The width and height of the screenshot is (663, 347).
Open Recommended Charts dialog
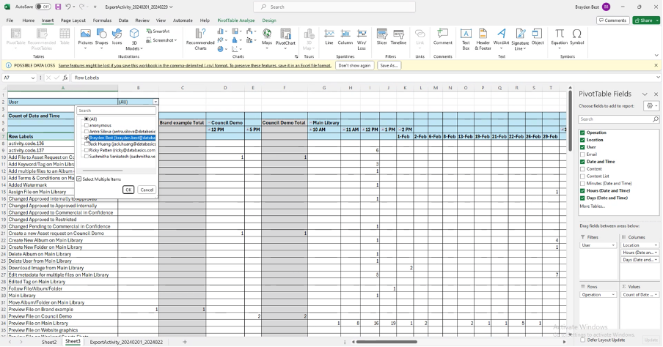(x=200, y=40)
